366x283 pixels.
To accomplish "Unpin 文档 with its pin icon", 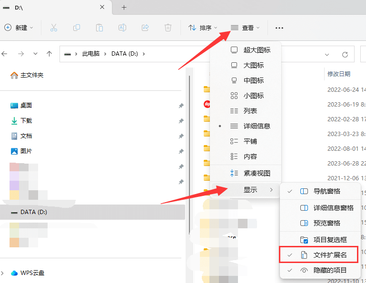I will coord(181,136).
